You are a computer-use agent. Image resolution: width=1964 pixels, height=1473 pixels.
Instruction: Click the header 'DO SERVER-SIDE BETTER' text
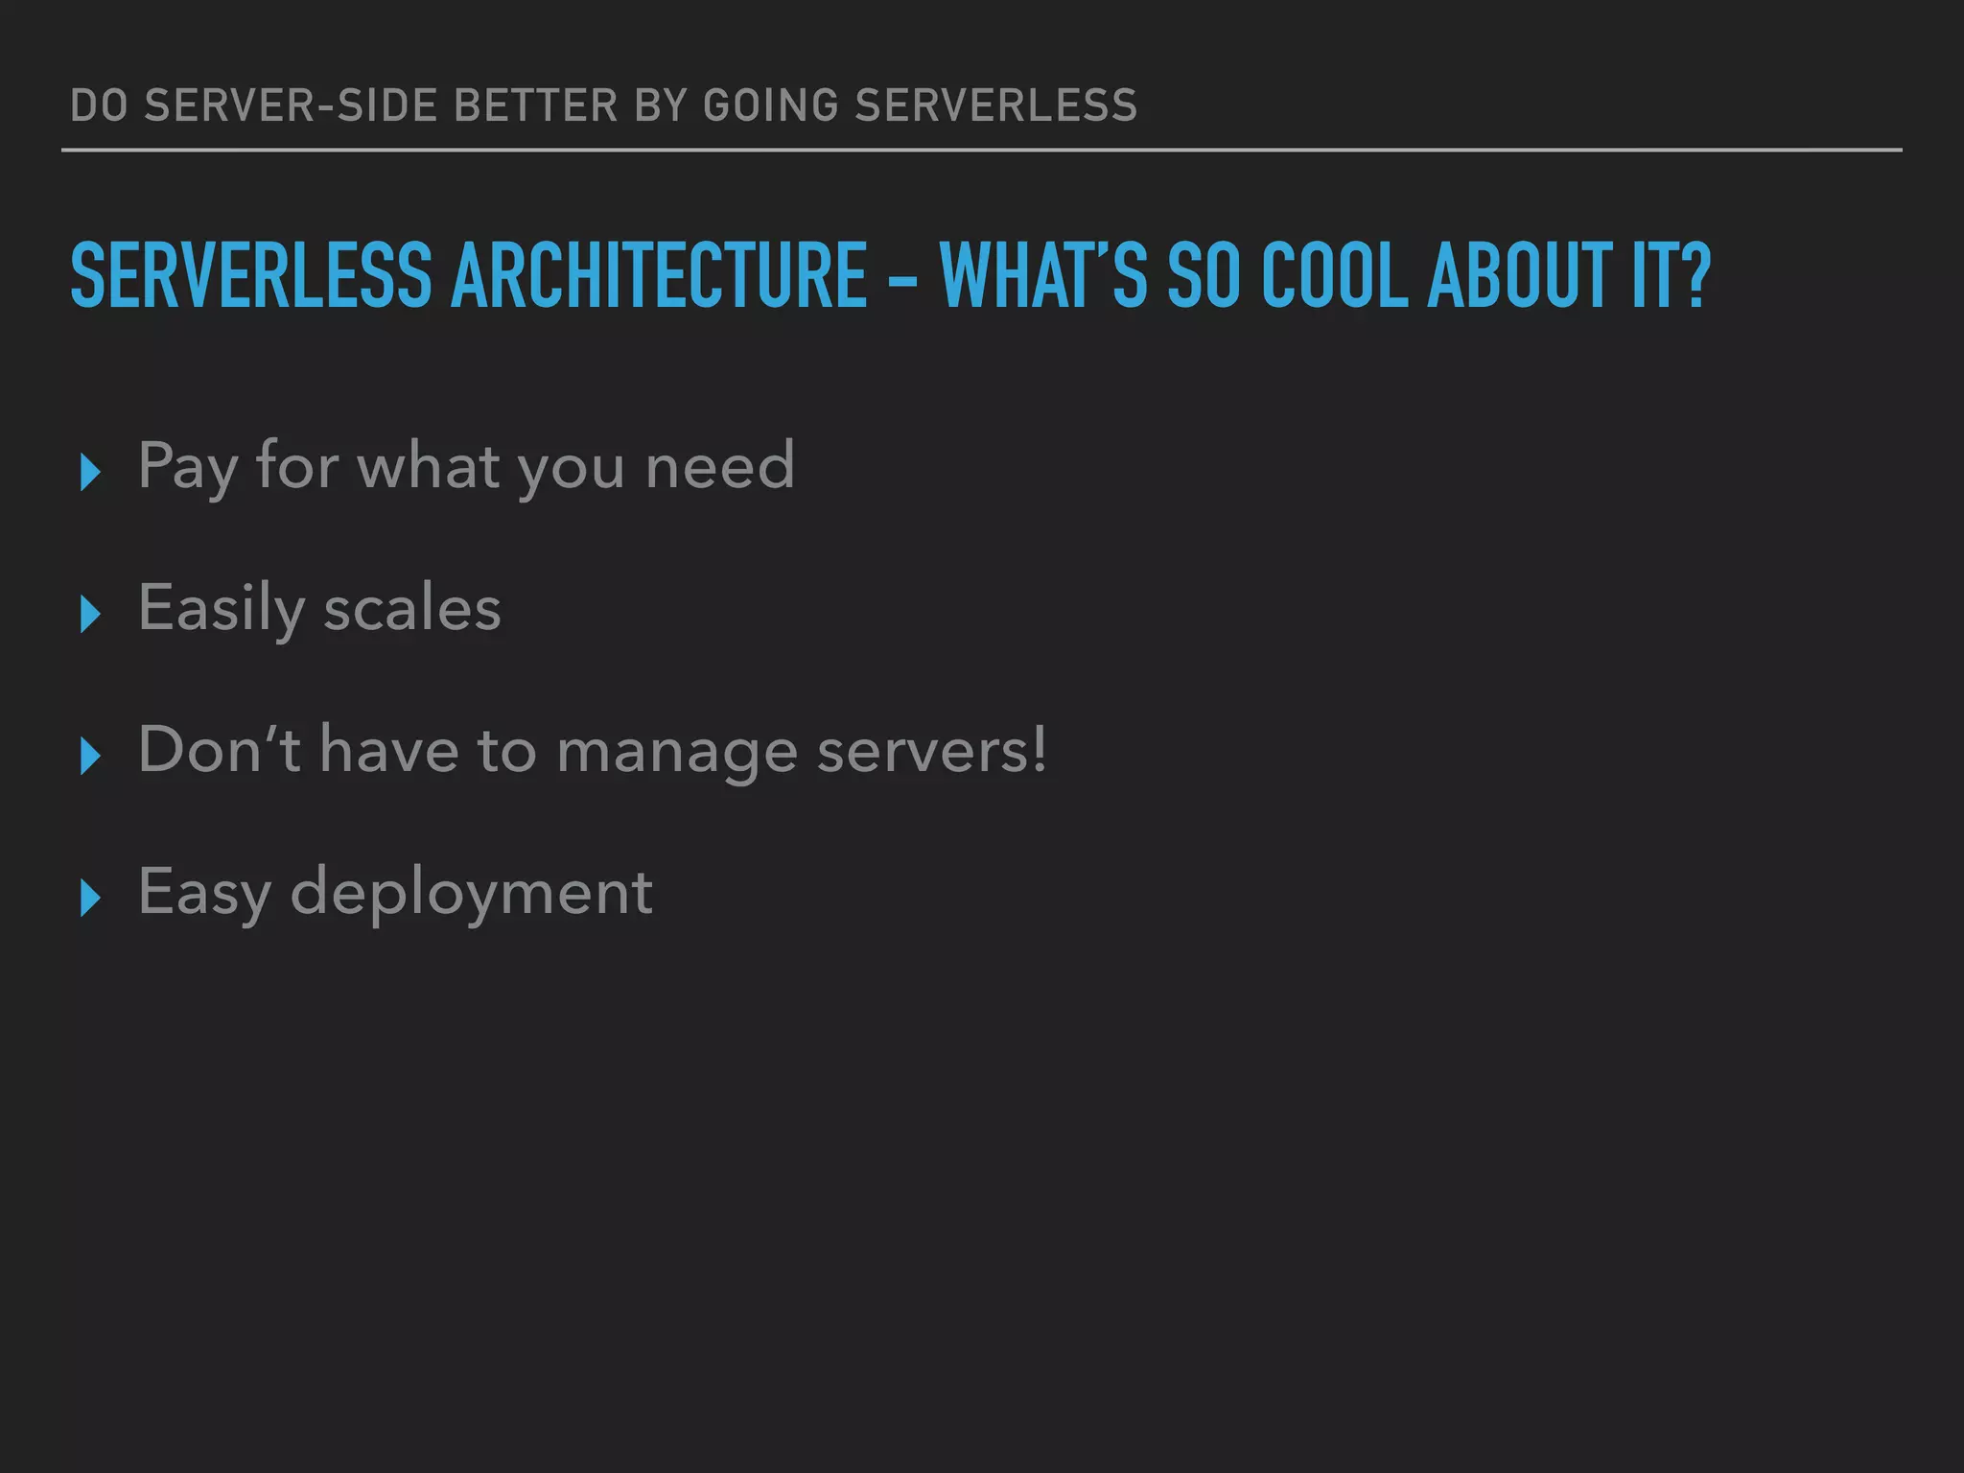tap(343, 105)
